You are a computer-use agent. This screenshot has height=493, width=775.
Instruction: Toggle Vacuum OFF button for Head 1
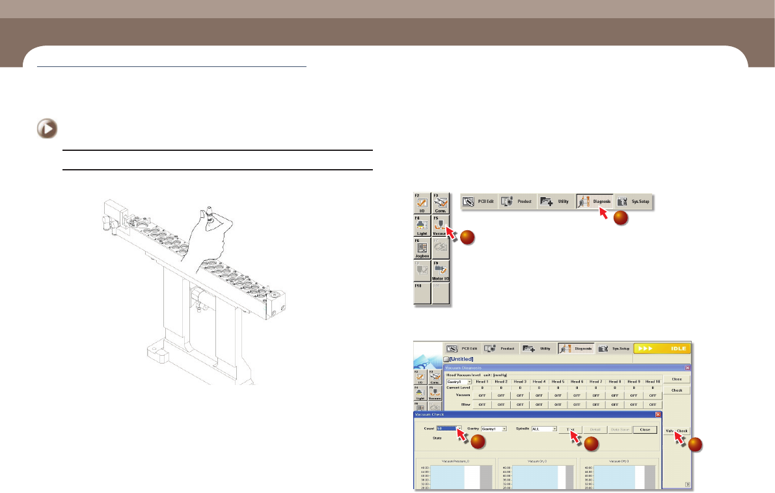coord(482,395)
